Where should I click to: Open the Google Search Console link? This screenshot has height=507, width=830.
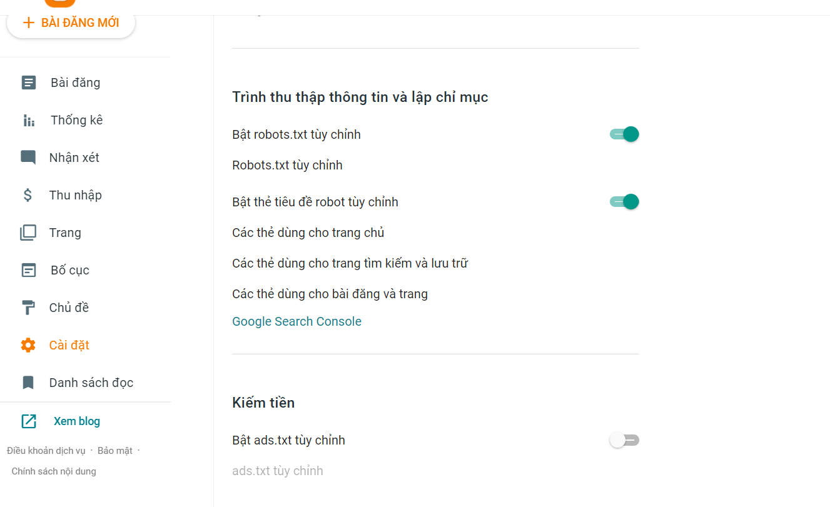click(296, 321)
